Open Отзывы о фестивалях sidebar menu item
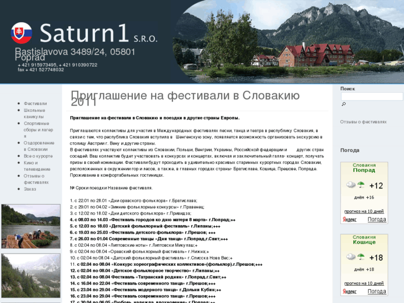 (x=36, y=179)
